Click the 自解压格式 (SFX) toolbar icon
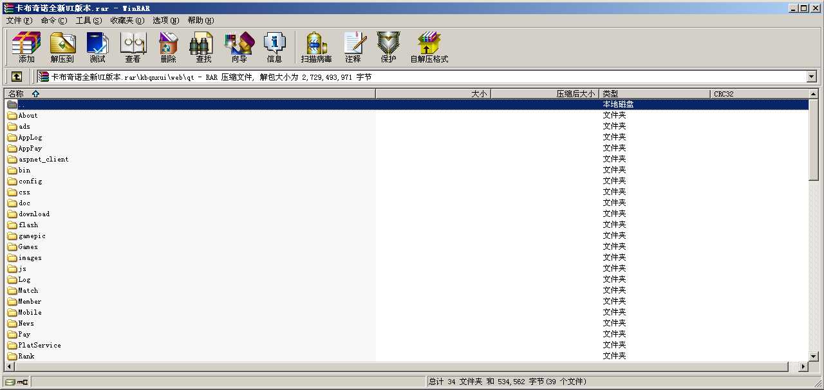824x390 pixels. click(x=429, y=48)
